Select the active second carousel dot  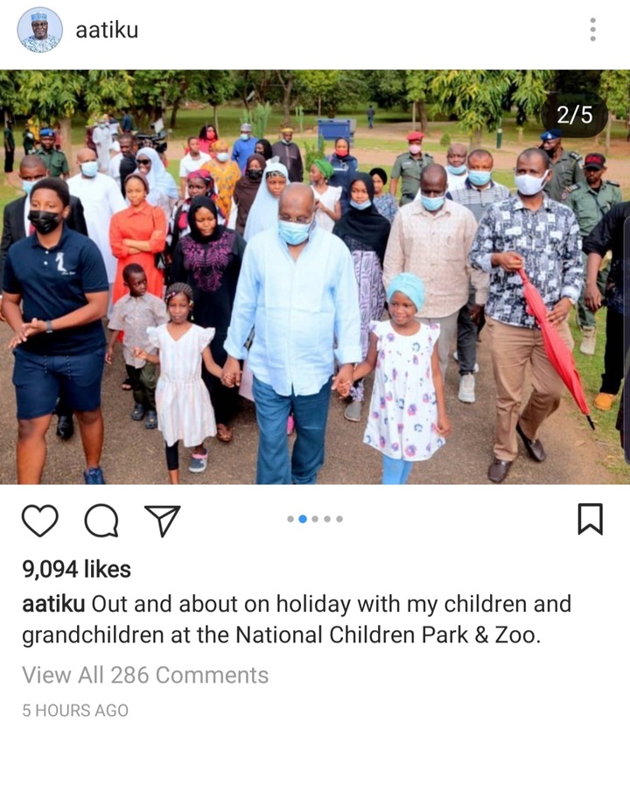(303, 519)
